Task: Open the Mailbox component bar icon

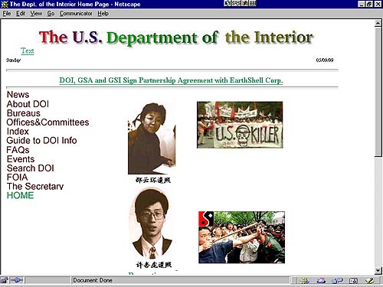Action: 321,281
